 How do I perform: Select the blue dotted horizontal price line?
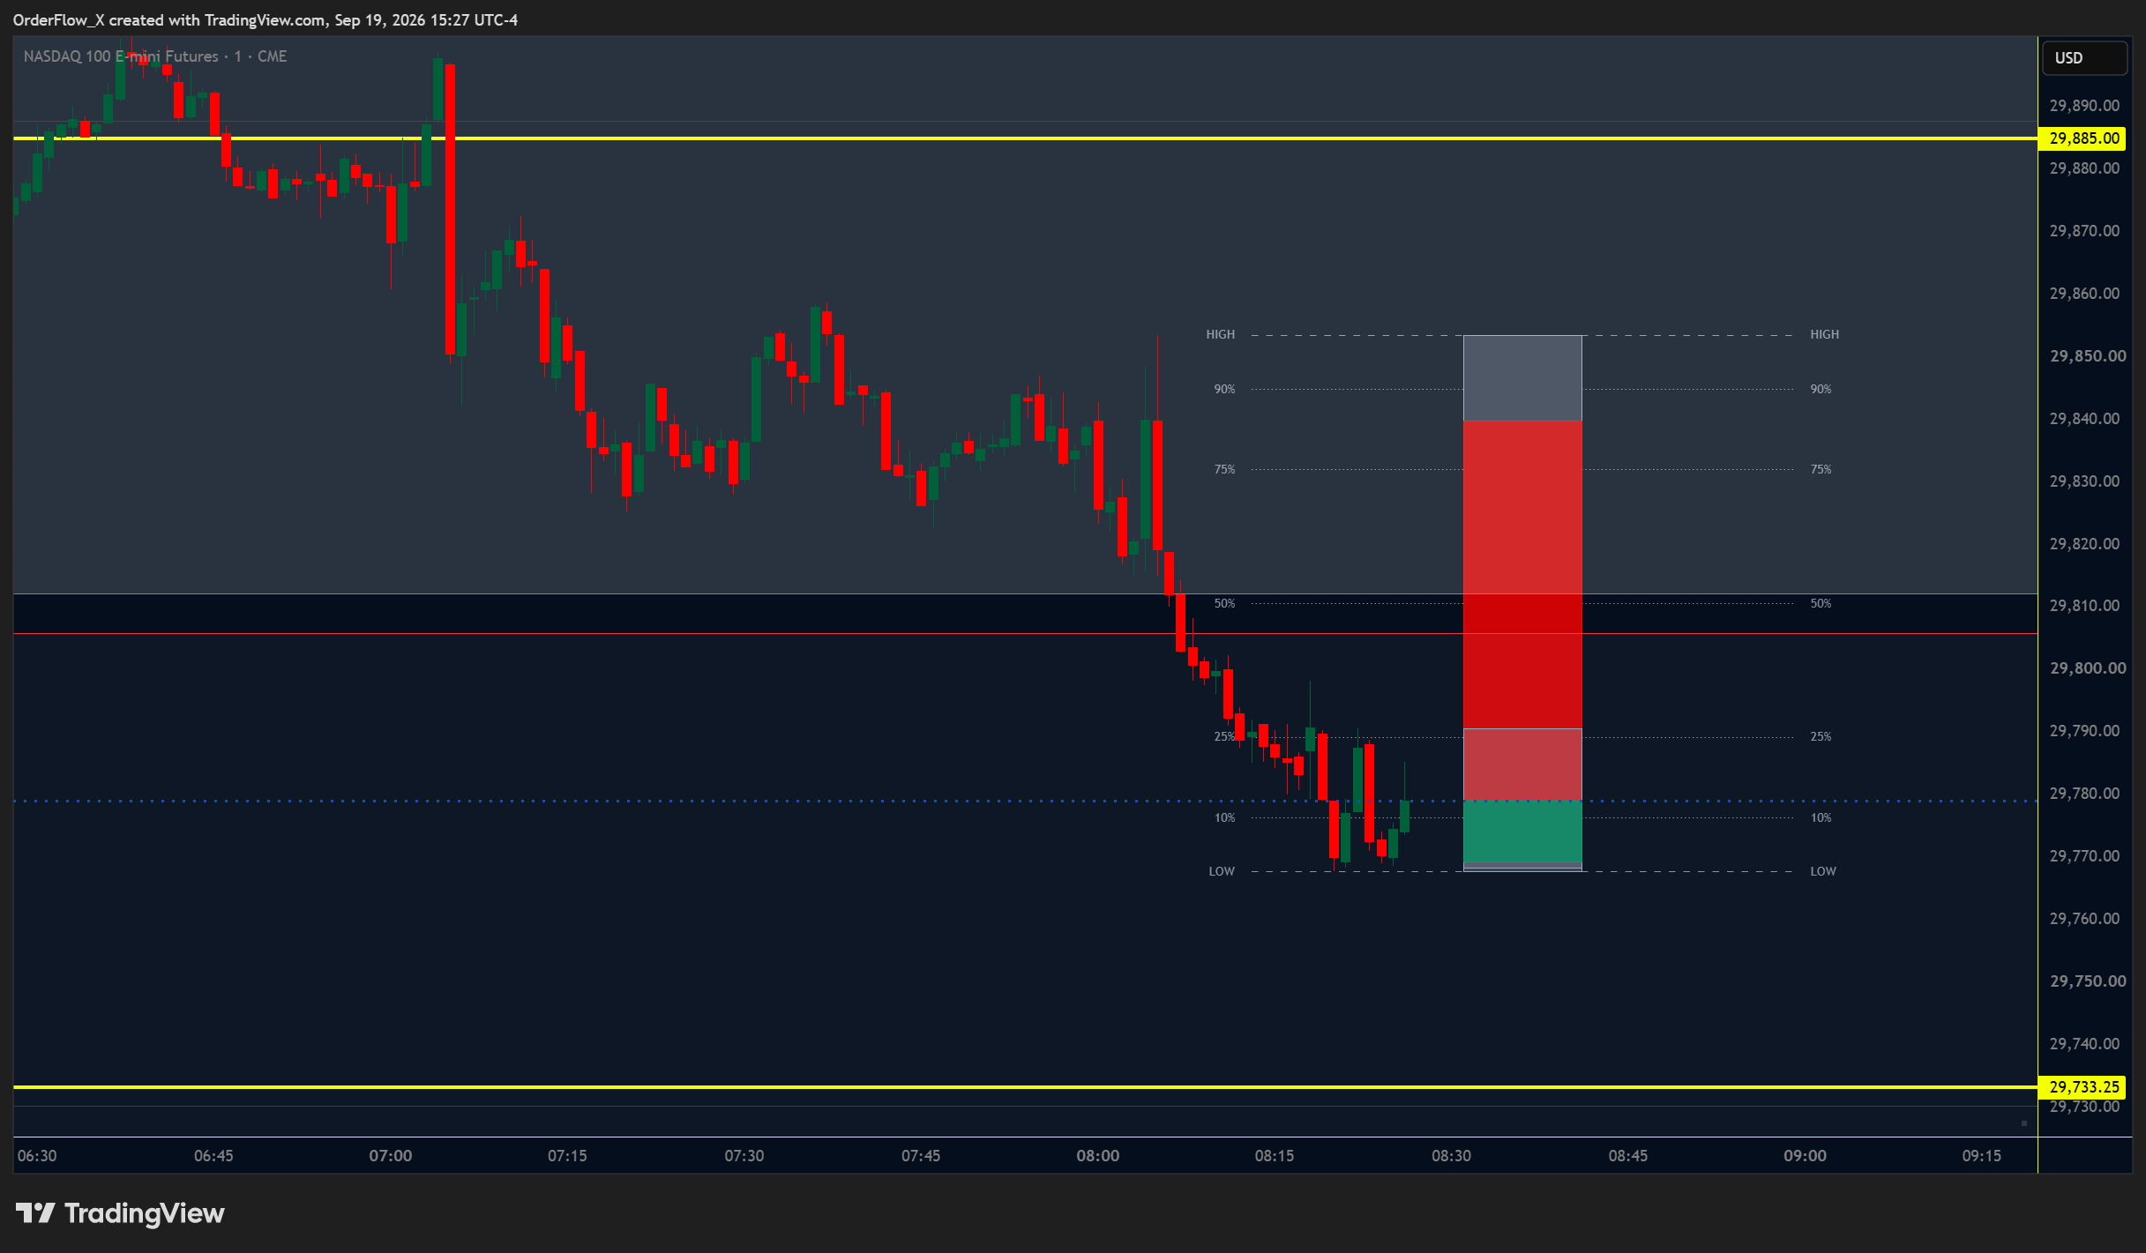click(x=1025, y=801)
